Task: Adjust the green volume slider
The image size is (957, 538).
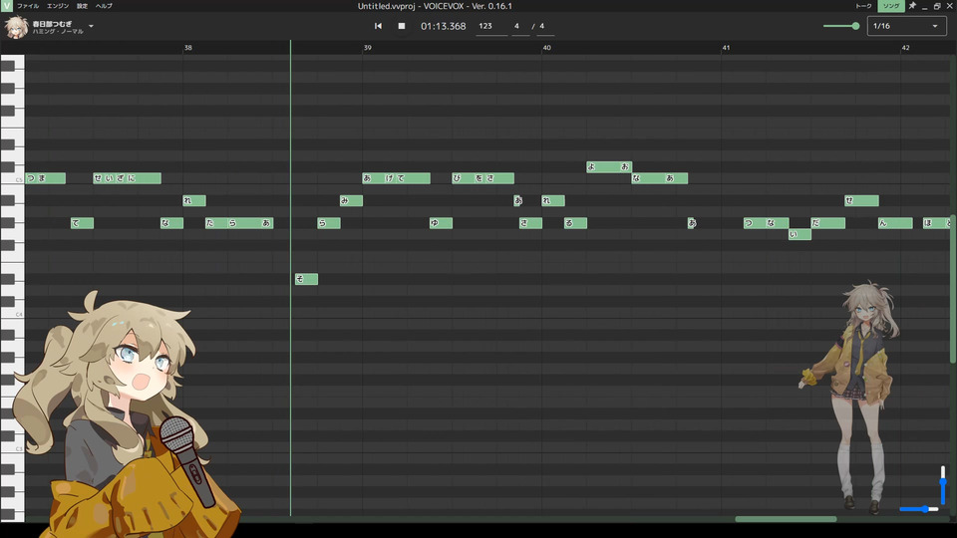Action: pos(841,26)
